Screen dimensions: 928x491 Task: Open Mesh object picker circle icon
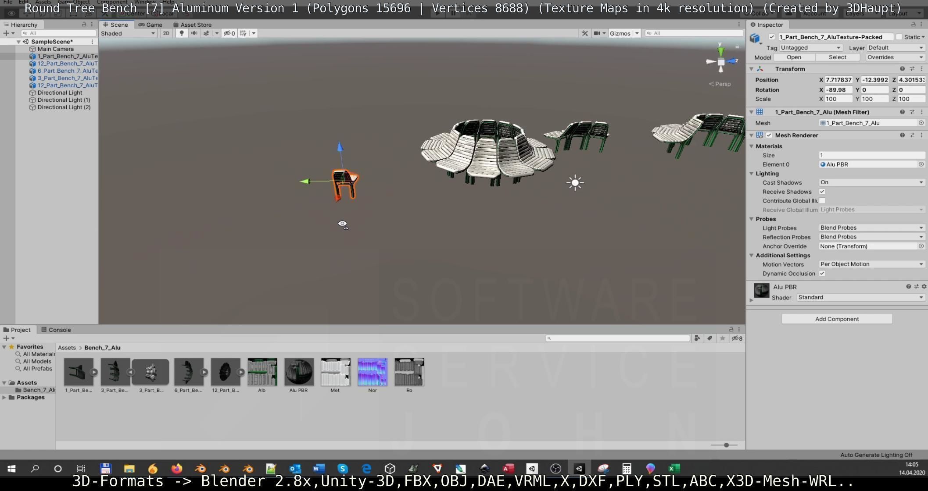coord(921,123)
